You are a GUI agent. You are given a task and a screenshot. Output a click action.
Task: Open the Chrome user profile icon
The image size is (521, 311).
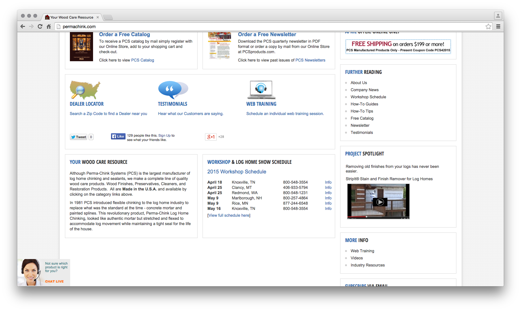(x=498, y=15)
